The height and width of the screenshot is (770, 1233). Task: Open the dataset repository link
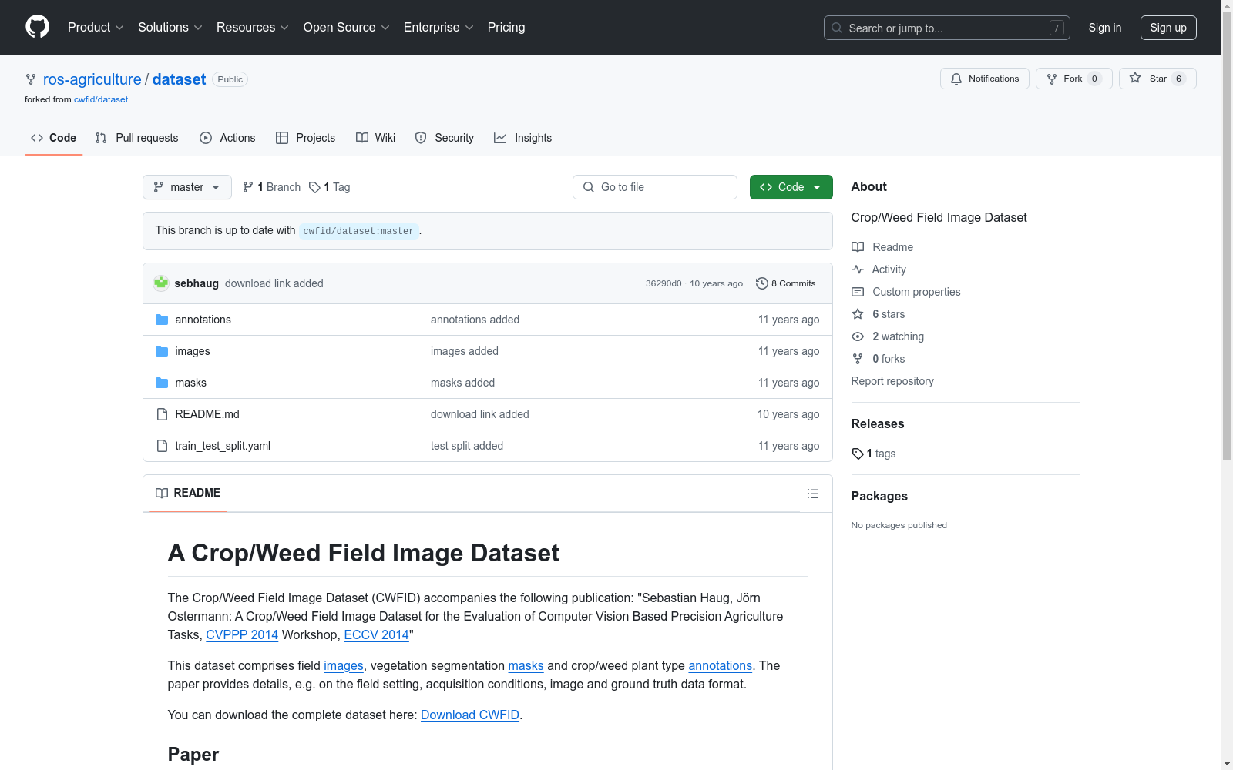pyautogui.click(x=179, y=79)
